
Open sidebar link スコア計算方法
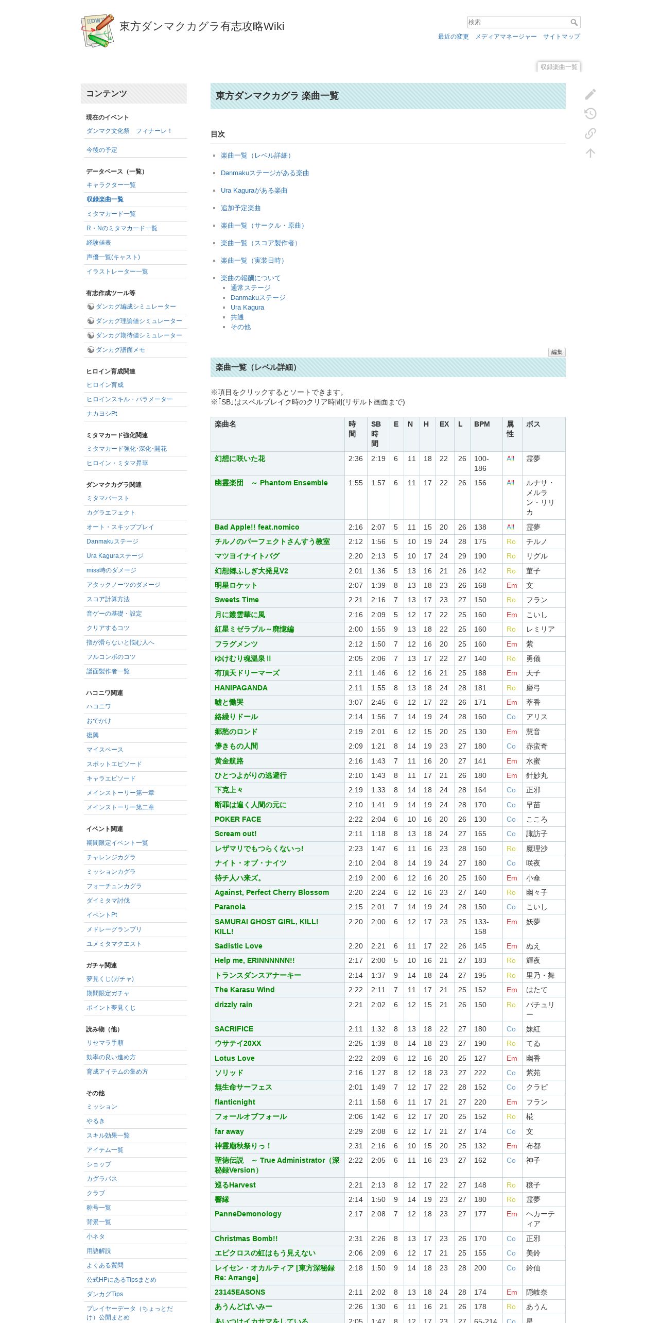pos(108,599)
